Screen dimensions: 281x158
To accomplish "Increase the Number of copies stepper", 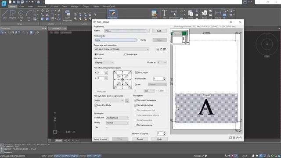I will coord(165,133).
